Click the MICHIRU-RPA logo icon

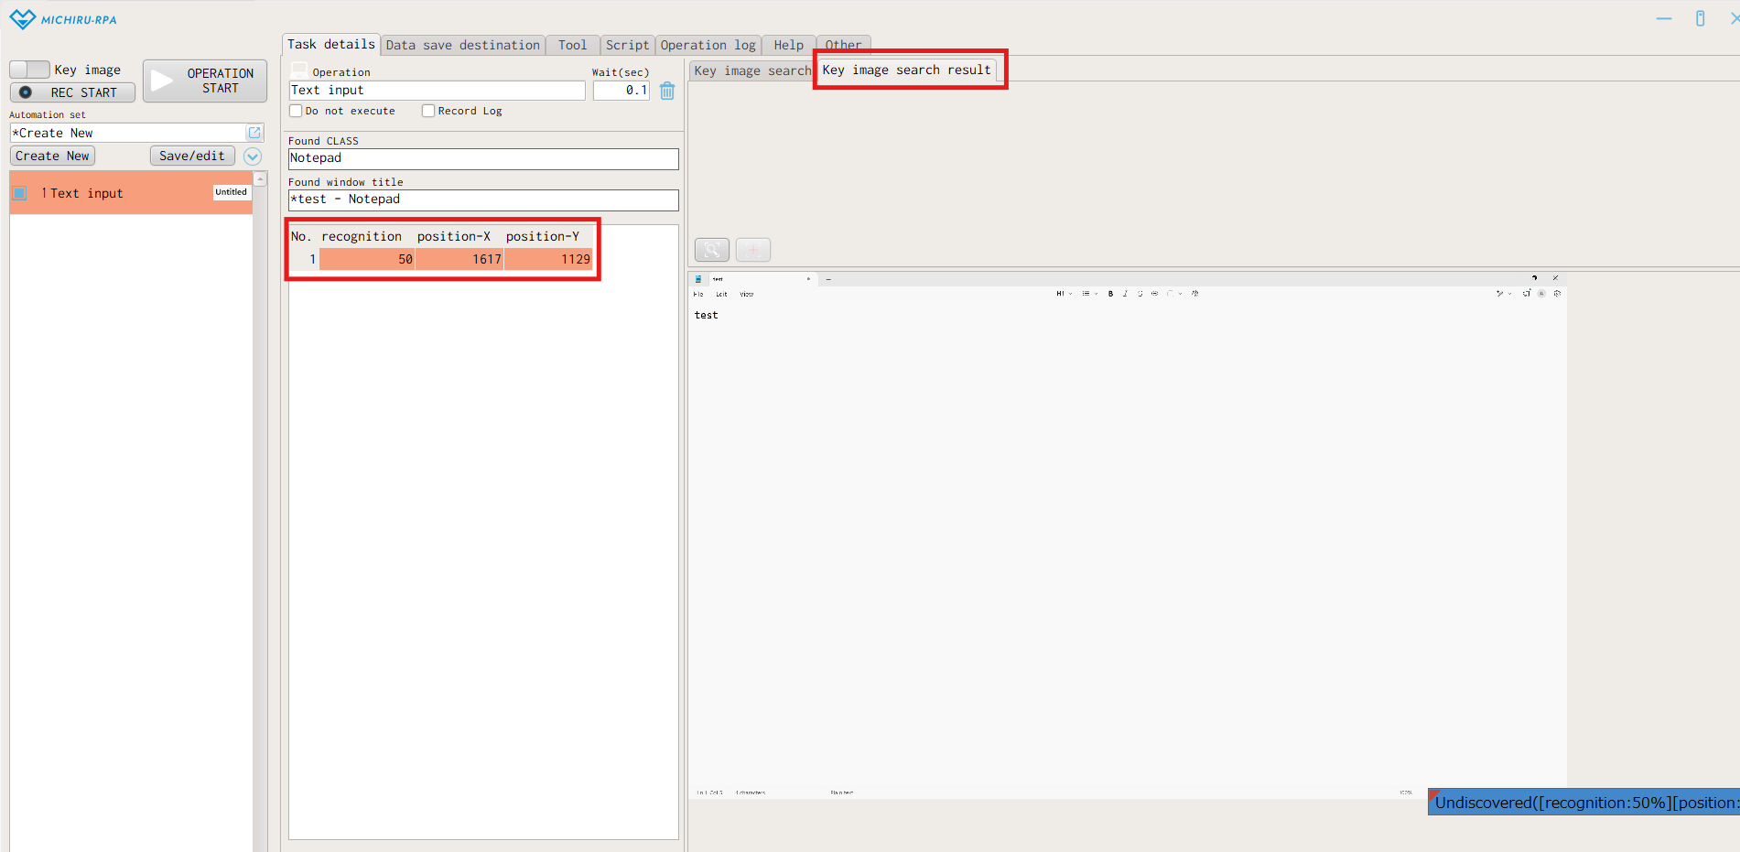tap(22, 19)
